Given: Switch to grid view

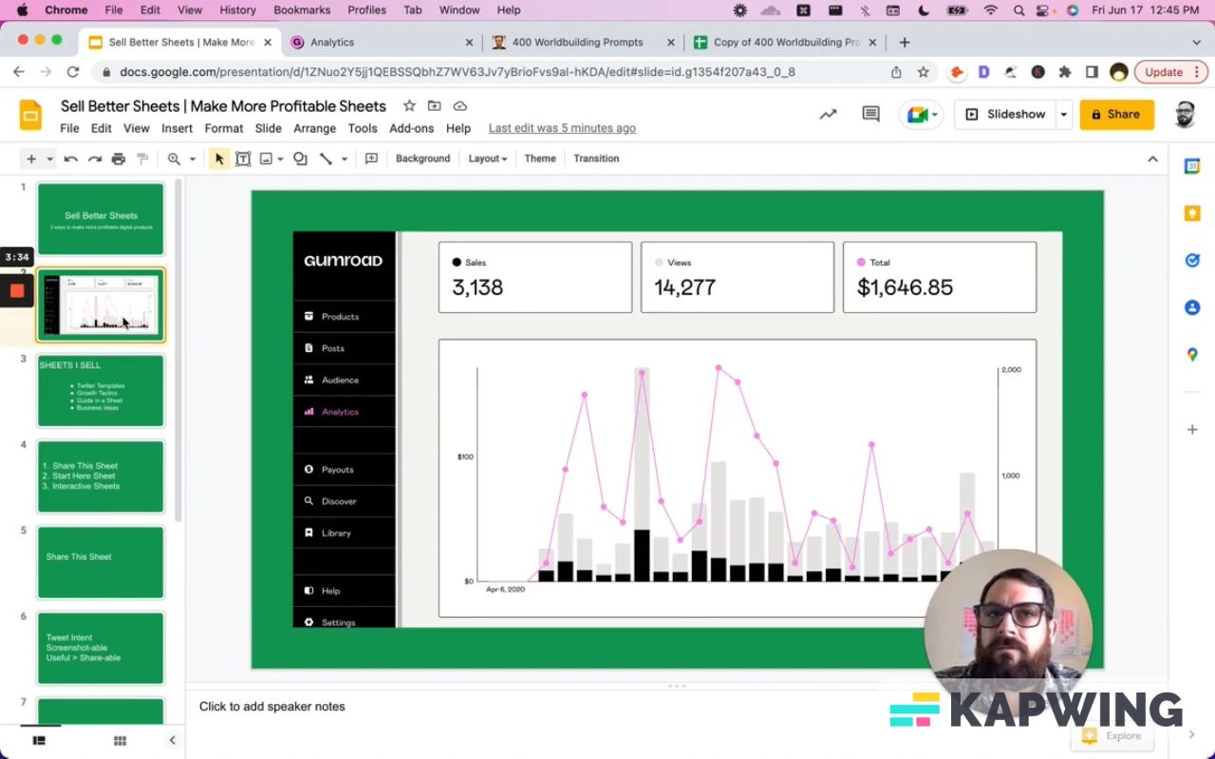Looking at the screenshot, I should coord(120,740).
